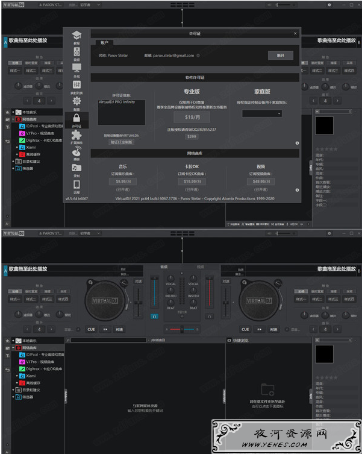This screenshot has width=362, height=454.
Task: Click right channel red volume fader in lower mixer
Action: point(209,292)
